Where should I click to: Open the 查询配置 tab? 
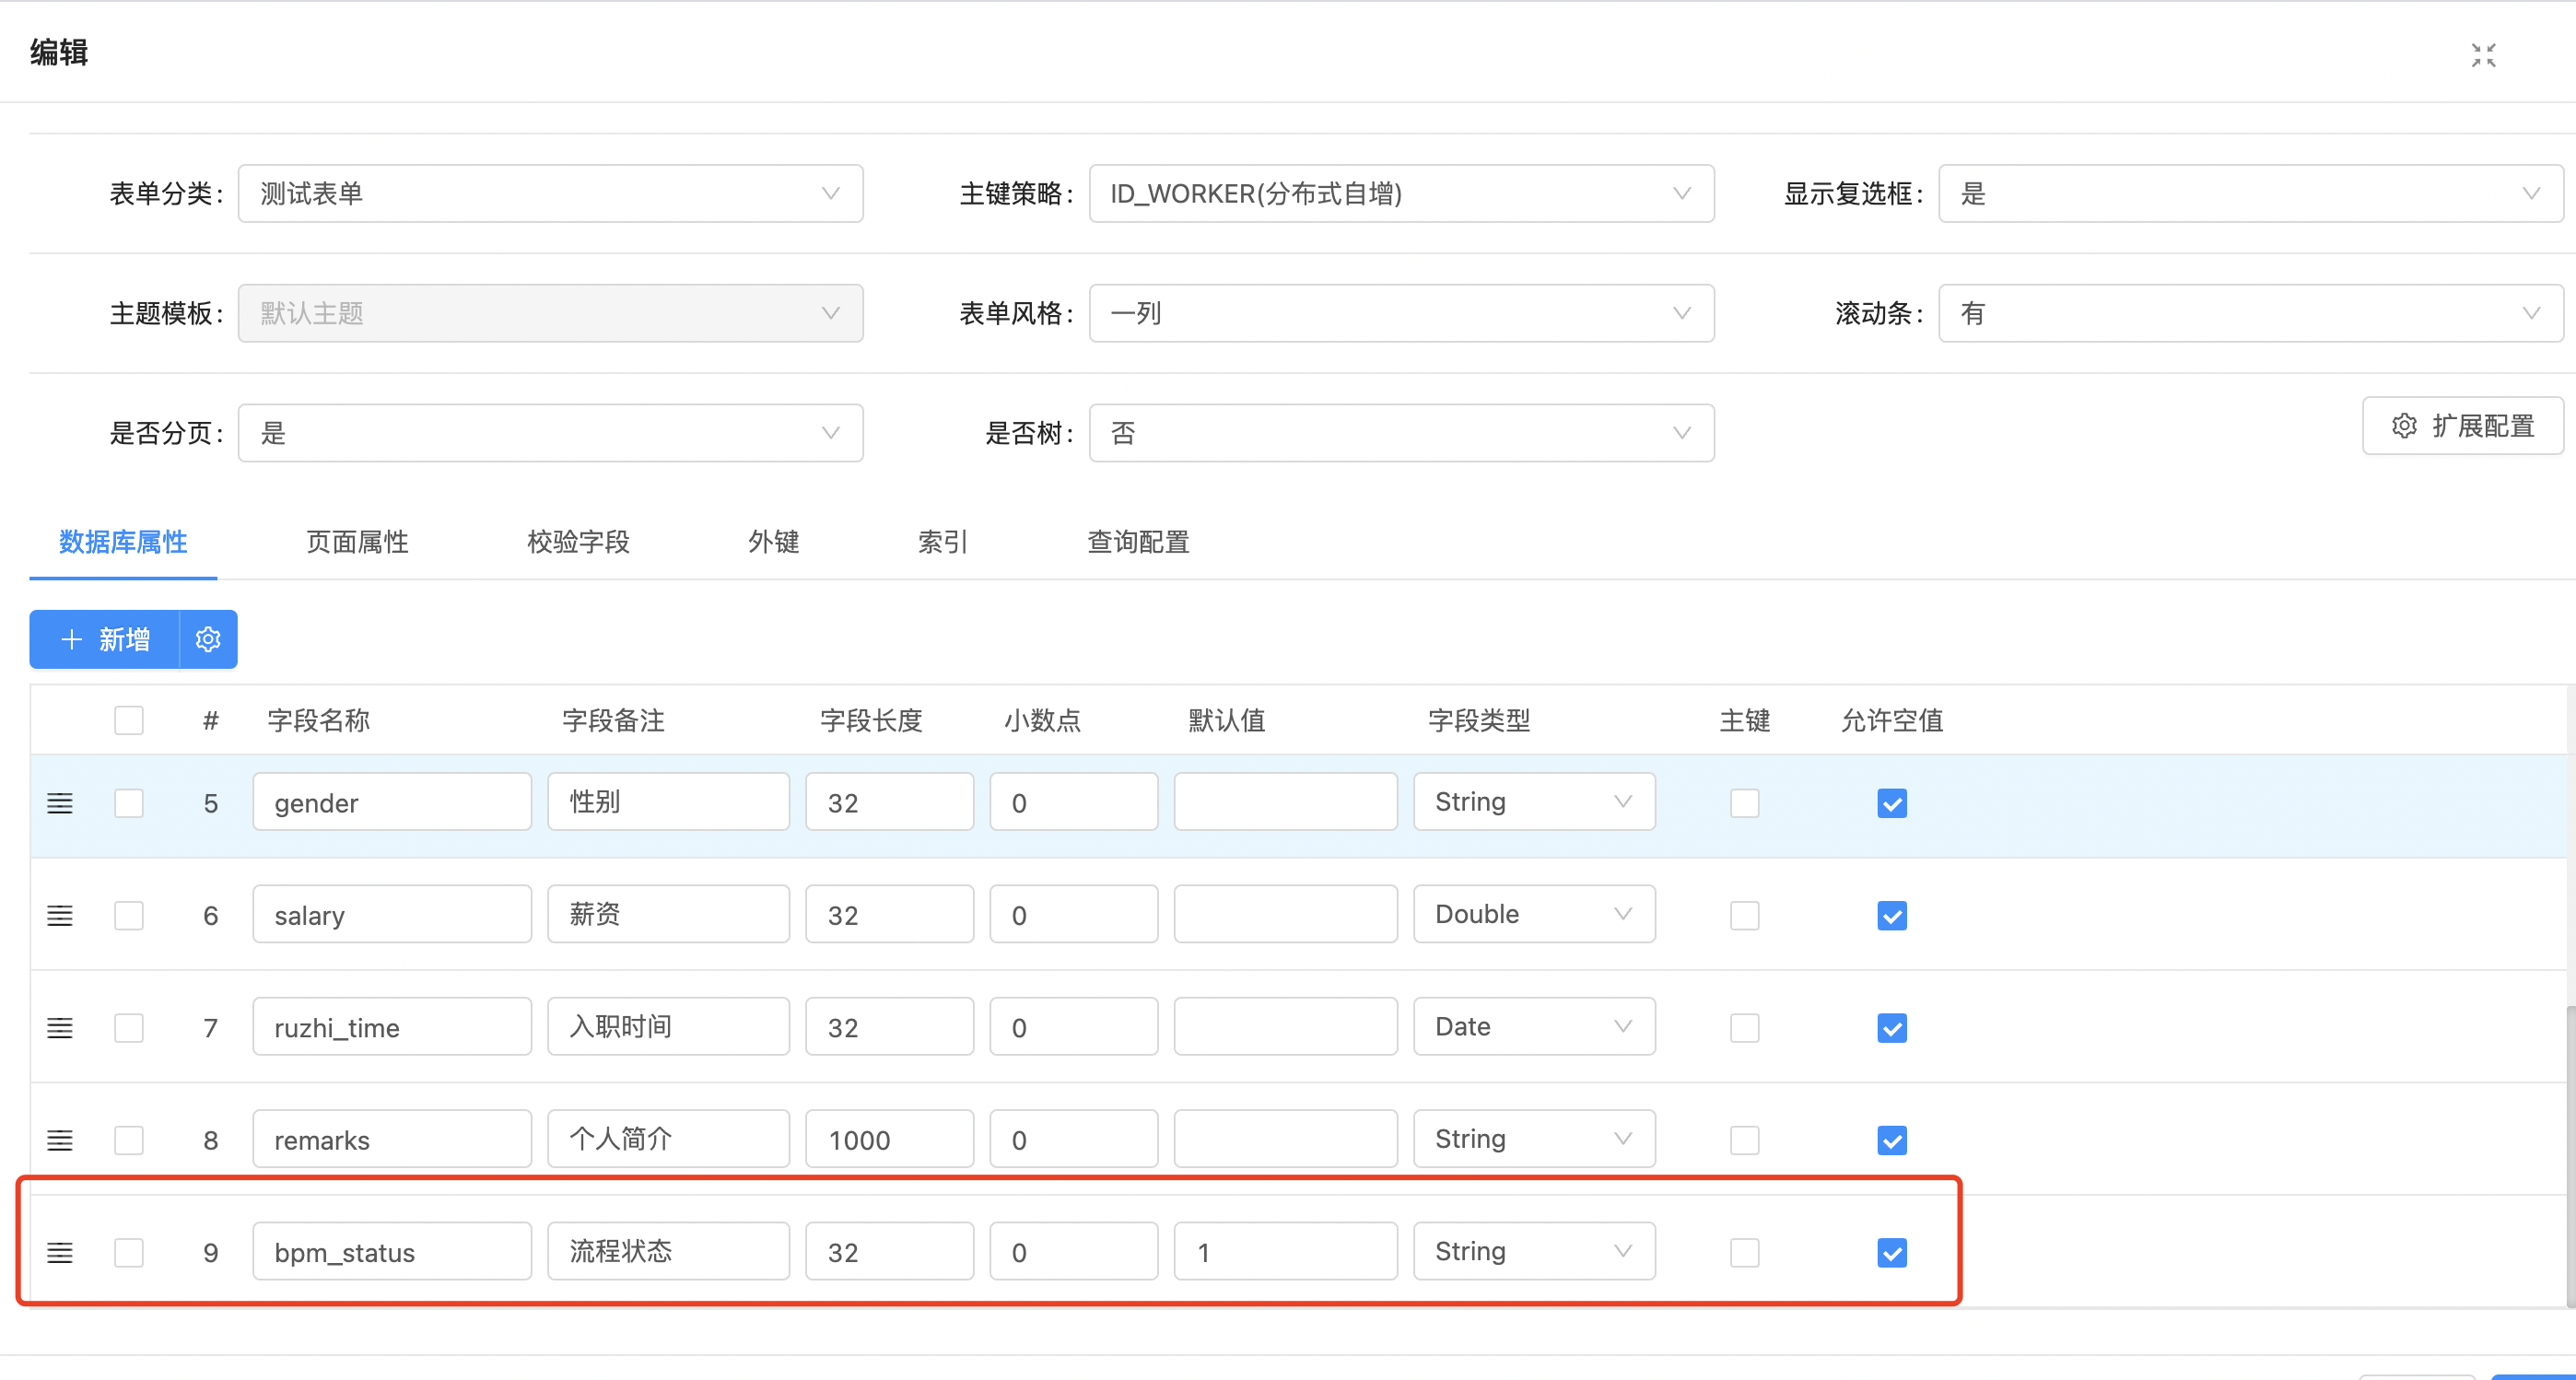[1138, 542]
